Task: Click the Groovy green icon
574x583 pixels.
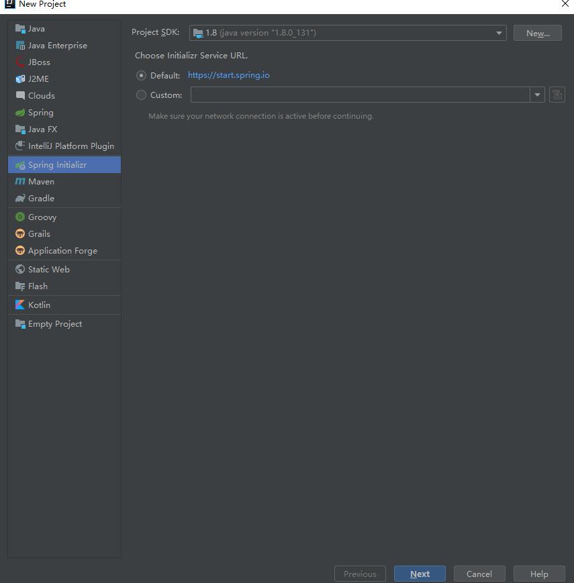Action: 20,217
